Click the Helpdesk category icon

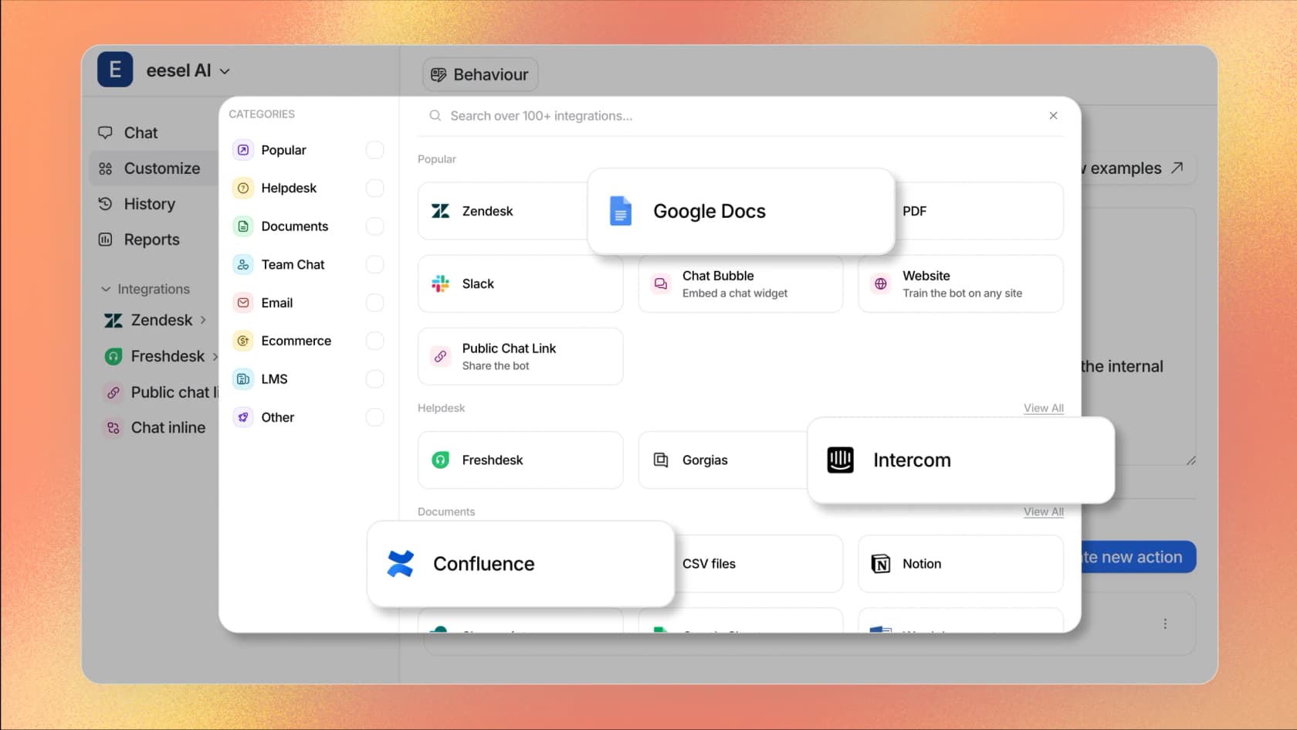(243, 188)
